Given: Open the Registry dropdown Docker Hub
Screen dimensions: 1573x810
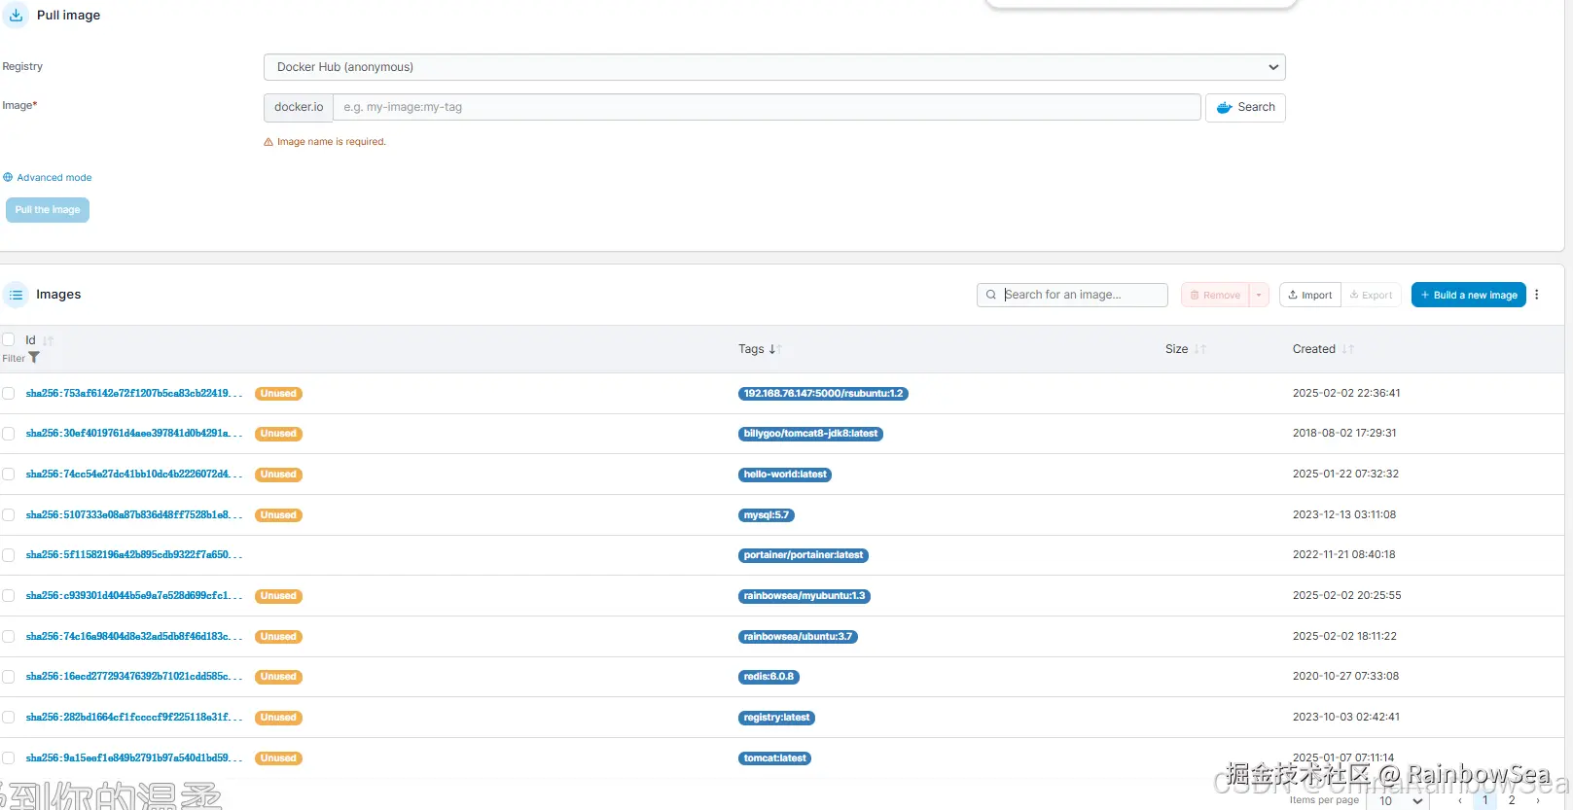Looking at the screenshot, I should coord(774,67).
